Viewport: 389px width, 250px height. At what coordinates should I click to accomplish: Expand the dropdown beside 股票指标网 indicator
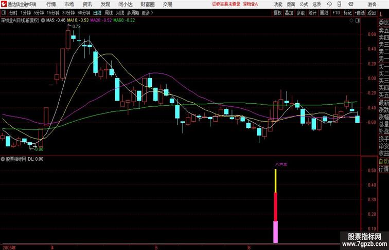(3, 159)
